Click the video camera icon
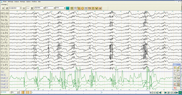Screen dimensions: 182x95 tap(89, 8)
